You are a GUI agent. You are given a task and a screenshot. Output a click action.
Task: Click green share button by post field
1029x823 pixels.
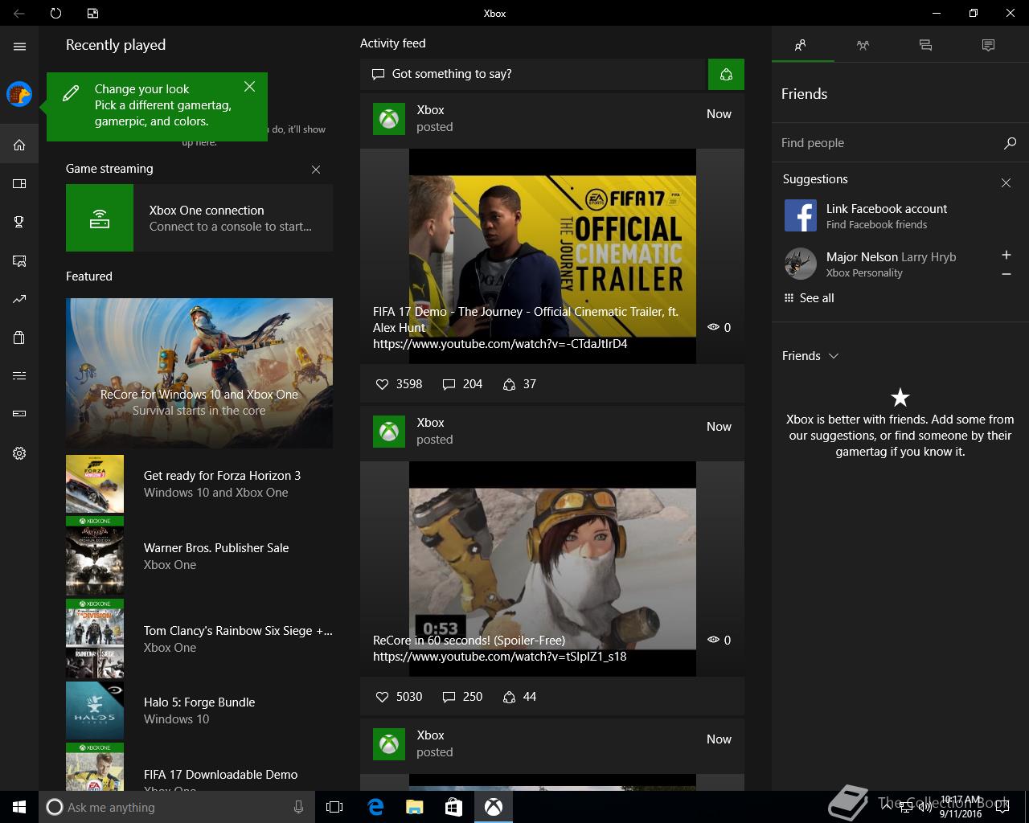[x=726, y=74]
